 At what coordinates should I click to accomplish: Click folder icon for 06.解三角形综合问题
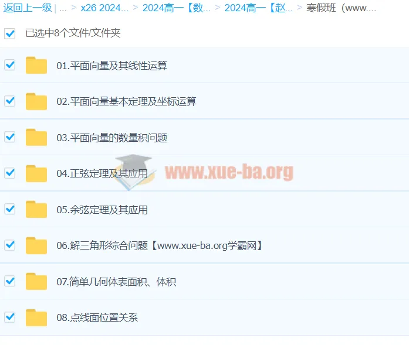coord(36,246)
